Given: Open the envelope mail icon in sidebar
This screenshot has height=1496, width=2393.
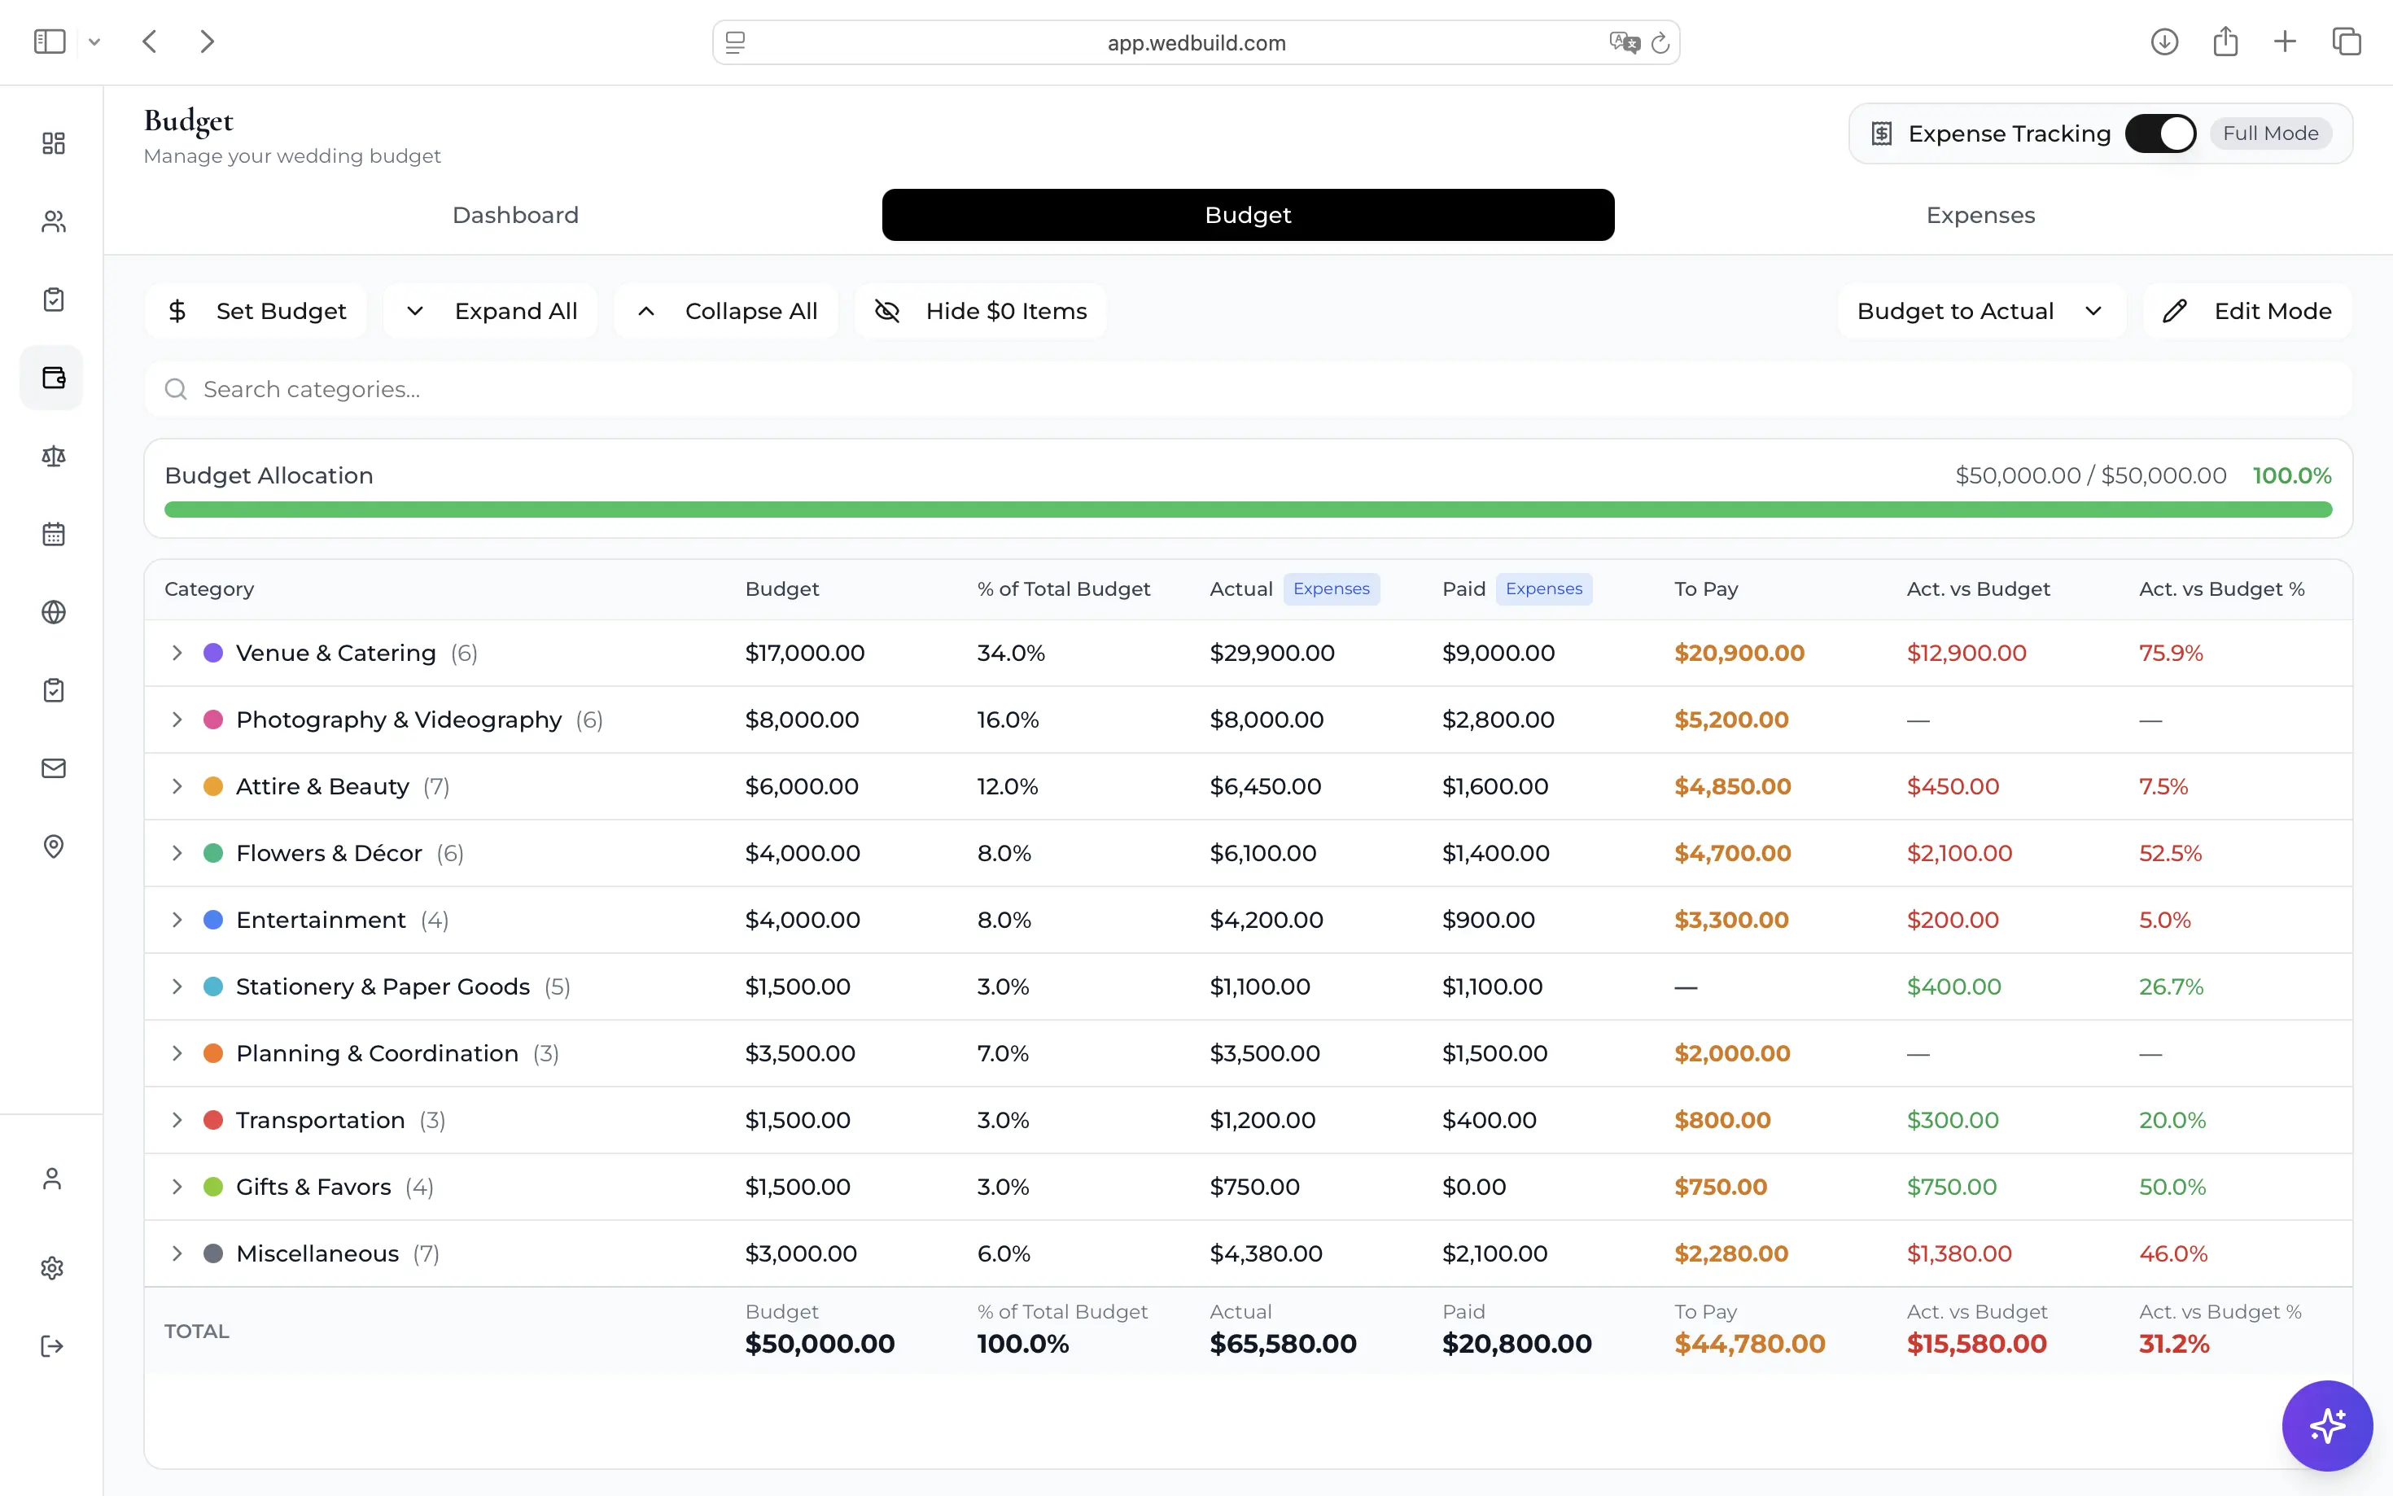Looking at the screenshot, I should (x=54, y=769).
